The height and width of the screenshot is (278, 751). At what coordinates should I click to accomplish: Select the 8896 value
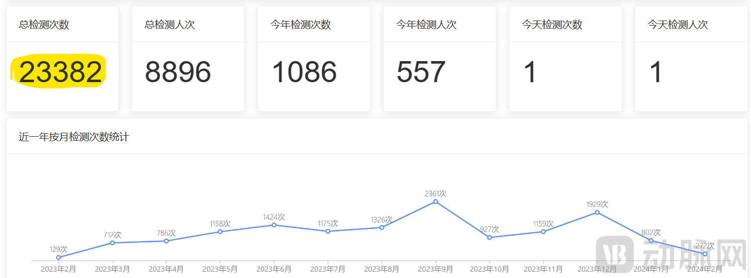pyautogui.click(x=178, y=72)
